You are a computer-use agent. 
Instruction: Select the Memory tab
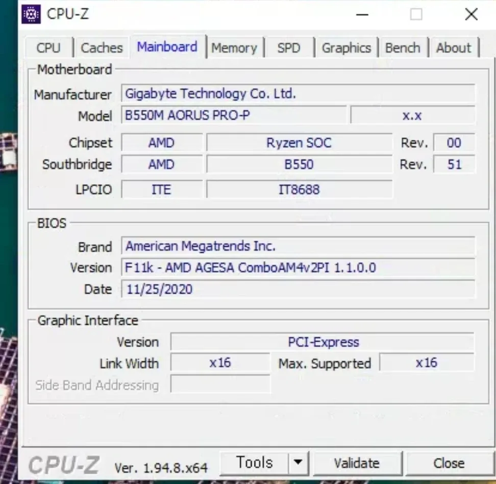coord(234,48)
